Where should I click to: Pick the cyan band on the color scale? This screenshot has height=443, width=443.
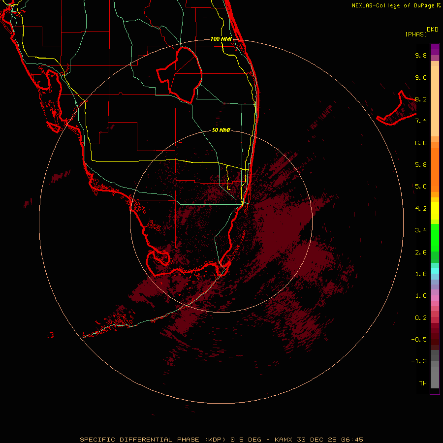(435, 271)
